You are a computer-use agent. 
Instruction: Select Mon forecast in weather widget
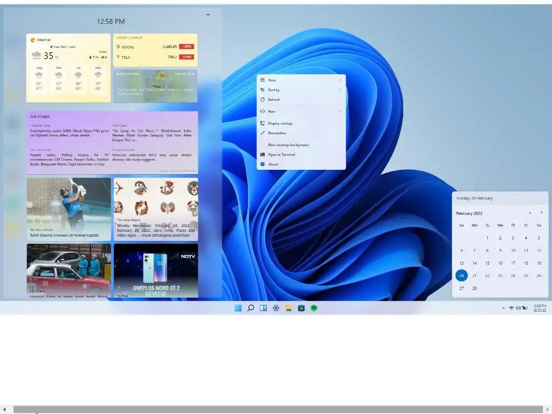(x=58, y=79)
